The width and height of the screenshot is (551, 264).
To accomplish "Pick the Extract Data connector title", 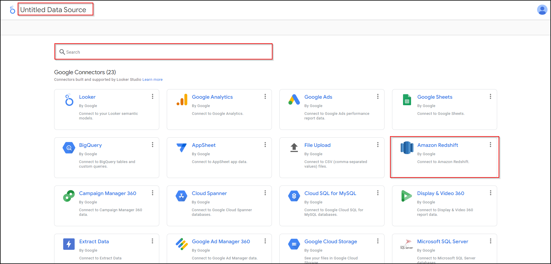I will [94, 241].
